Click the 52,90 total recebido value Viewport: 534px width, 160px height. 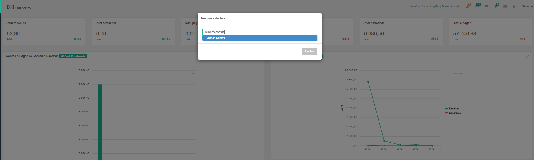[13, 34]
